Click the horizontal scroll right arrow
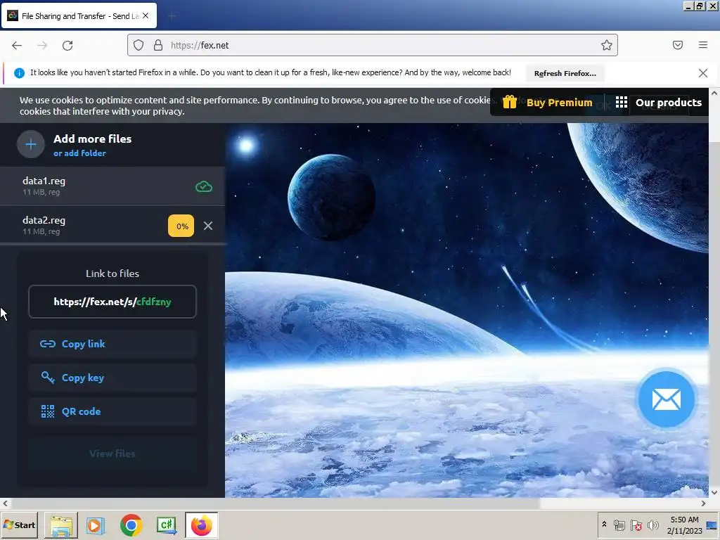The width and height of the screenshot is (720, 540). tap(703, 503)
